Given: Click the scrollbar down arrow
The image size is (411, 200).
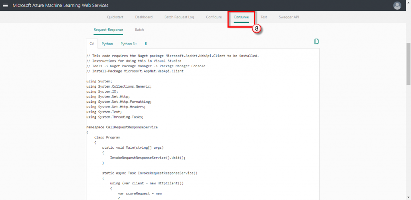Looking at the screenshot, I should 408,198.
